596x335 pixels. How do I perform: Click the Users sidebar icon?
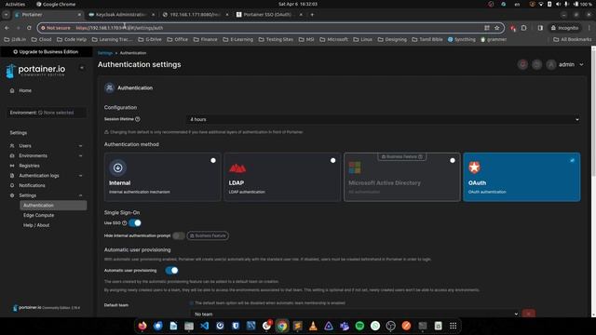[x=12, y=146]
